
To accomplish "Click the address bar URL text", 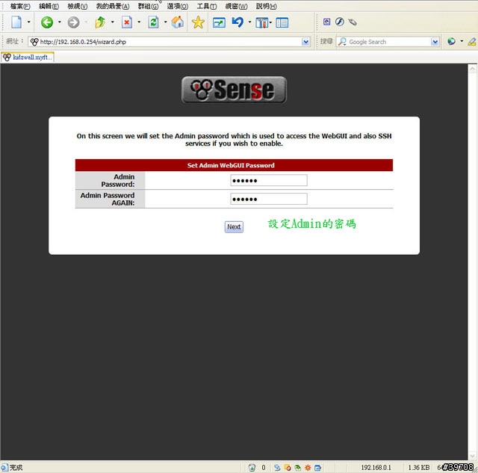I will tap(83, 42).
